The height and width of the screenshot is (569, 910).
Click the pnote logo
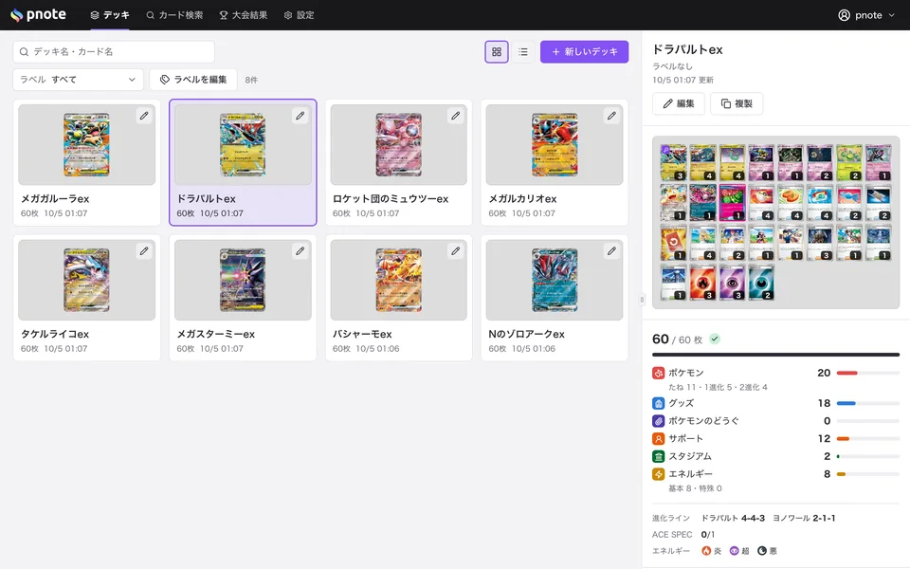coord(38,15)
